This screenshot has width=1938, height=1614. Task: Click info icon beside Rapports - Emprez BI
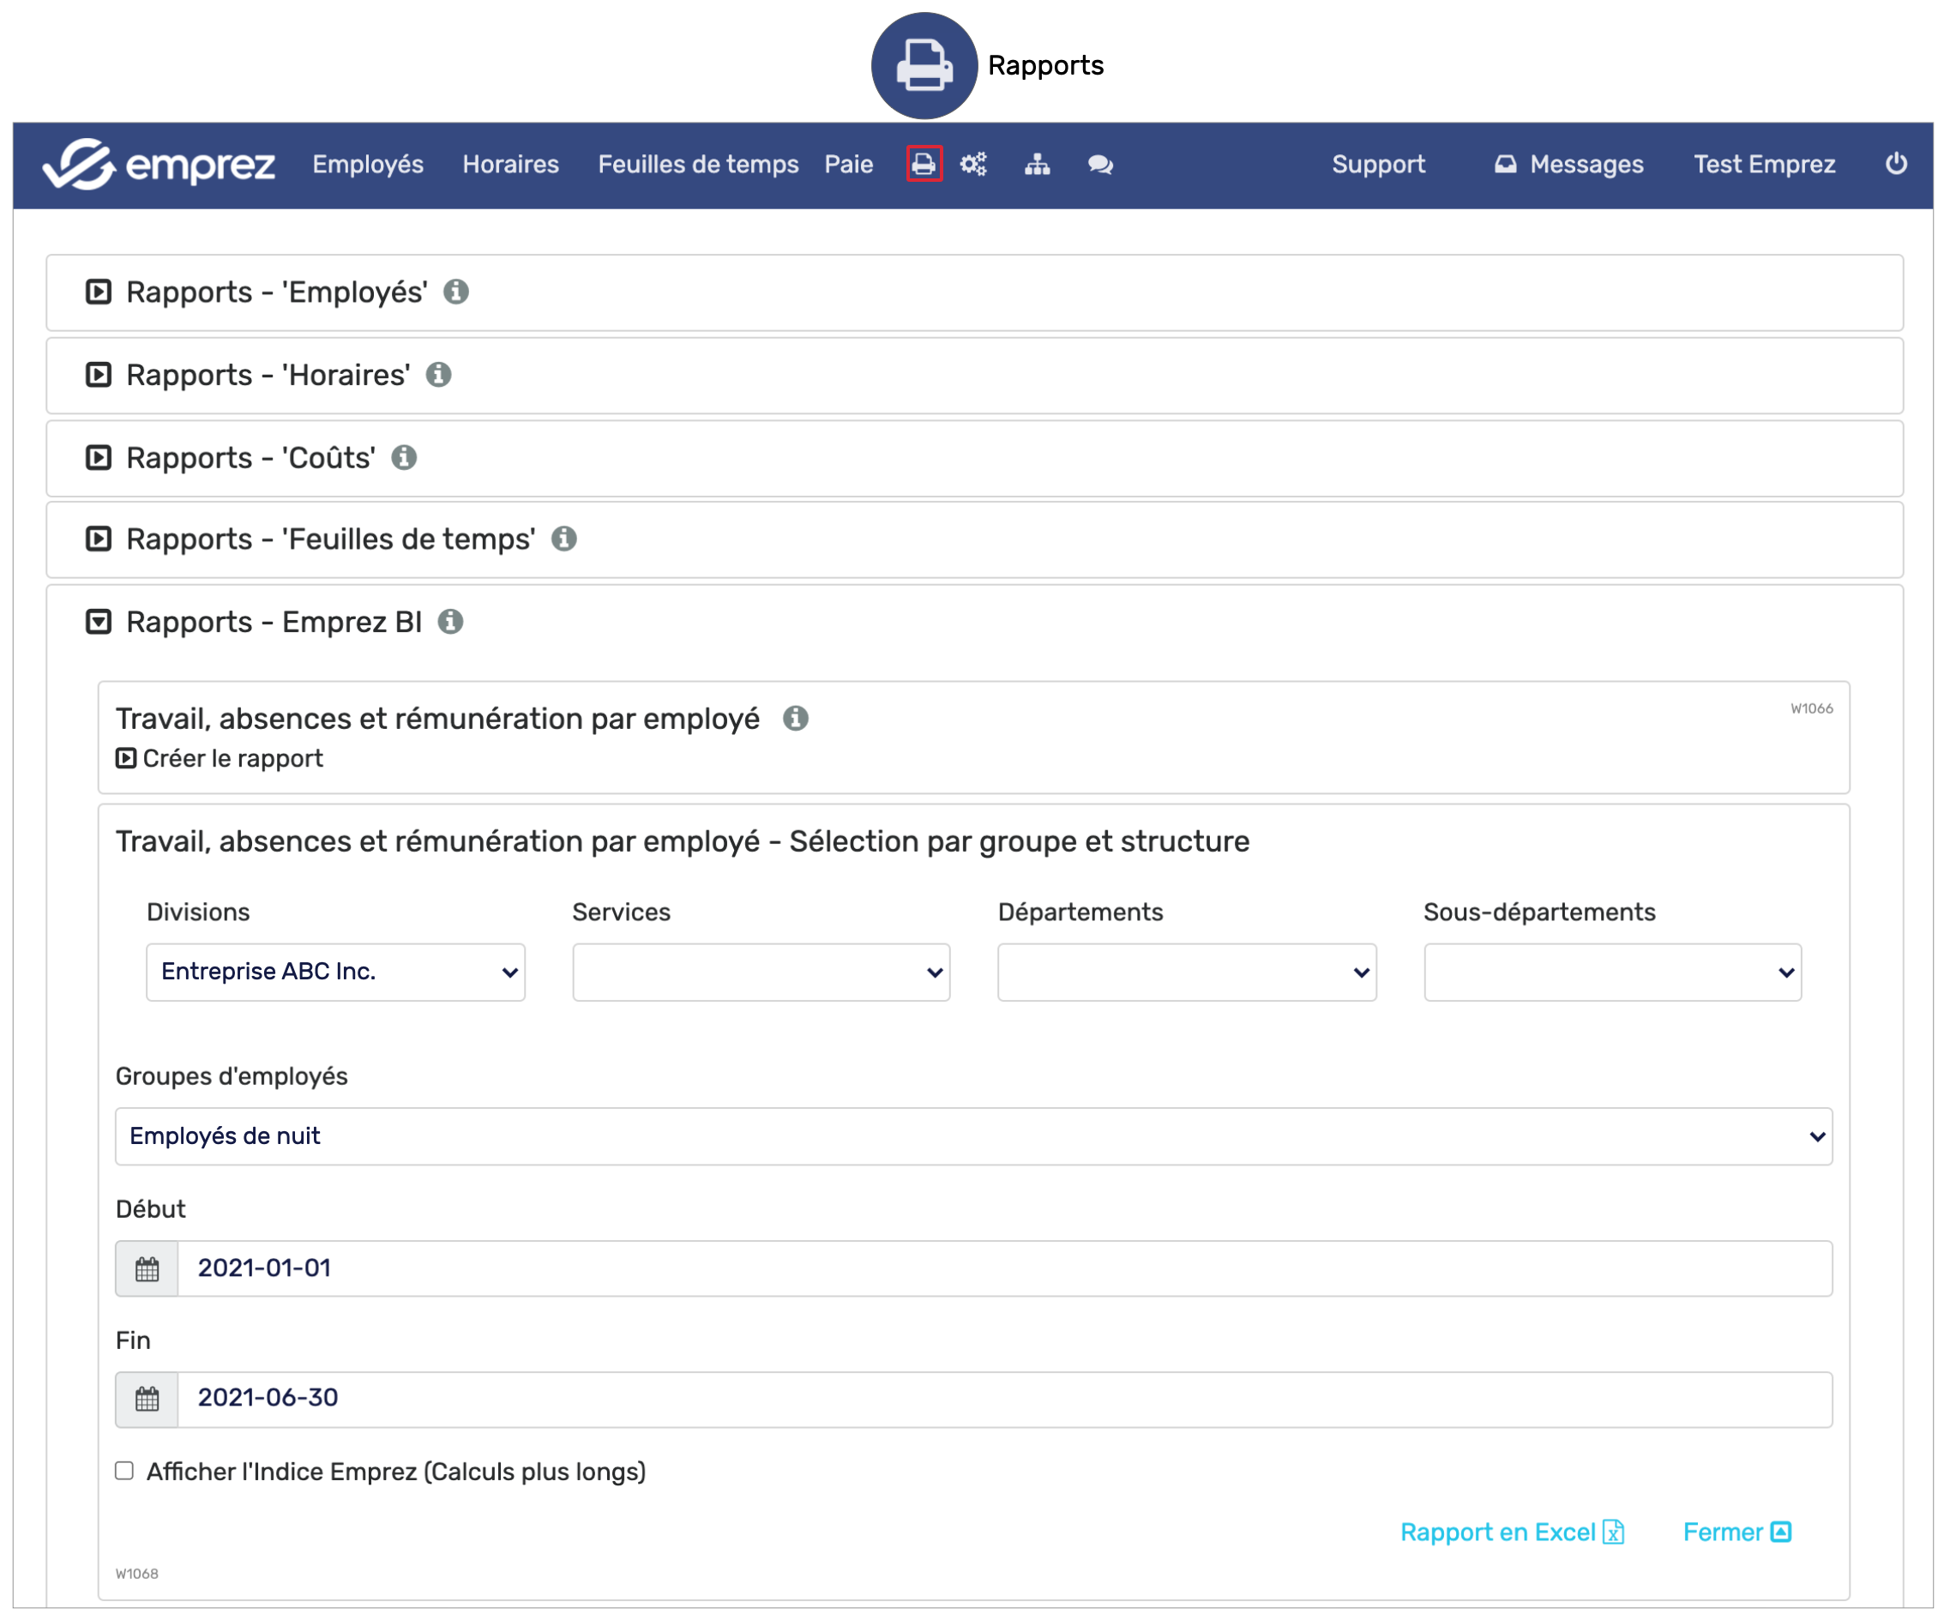pos(450,622)
